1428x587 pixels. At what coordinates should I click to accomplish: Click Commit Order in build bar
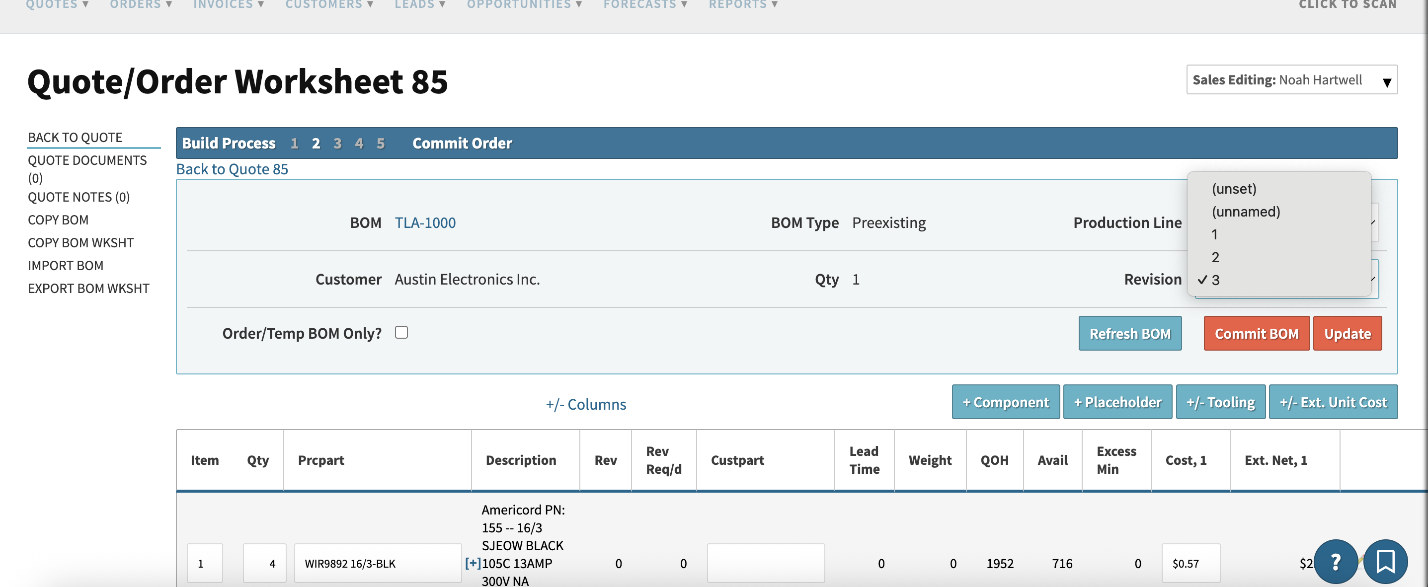tap(462, 144)
